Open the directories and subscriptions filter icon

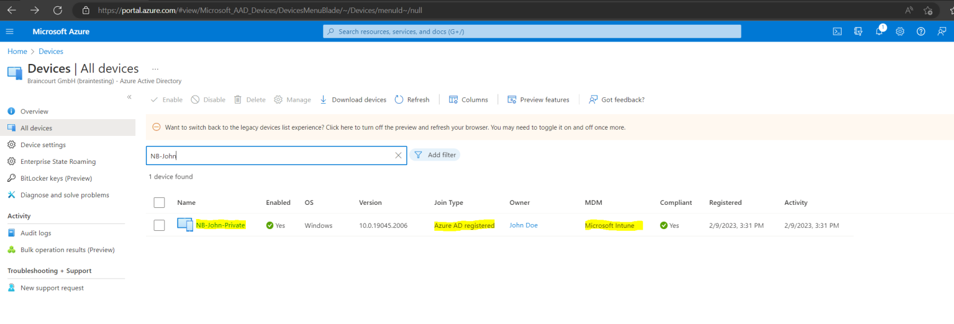(858, 32)
